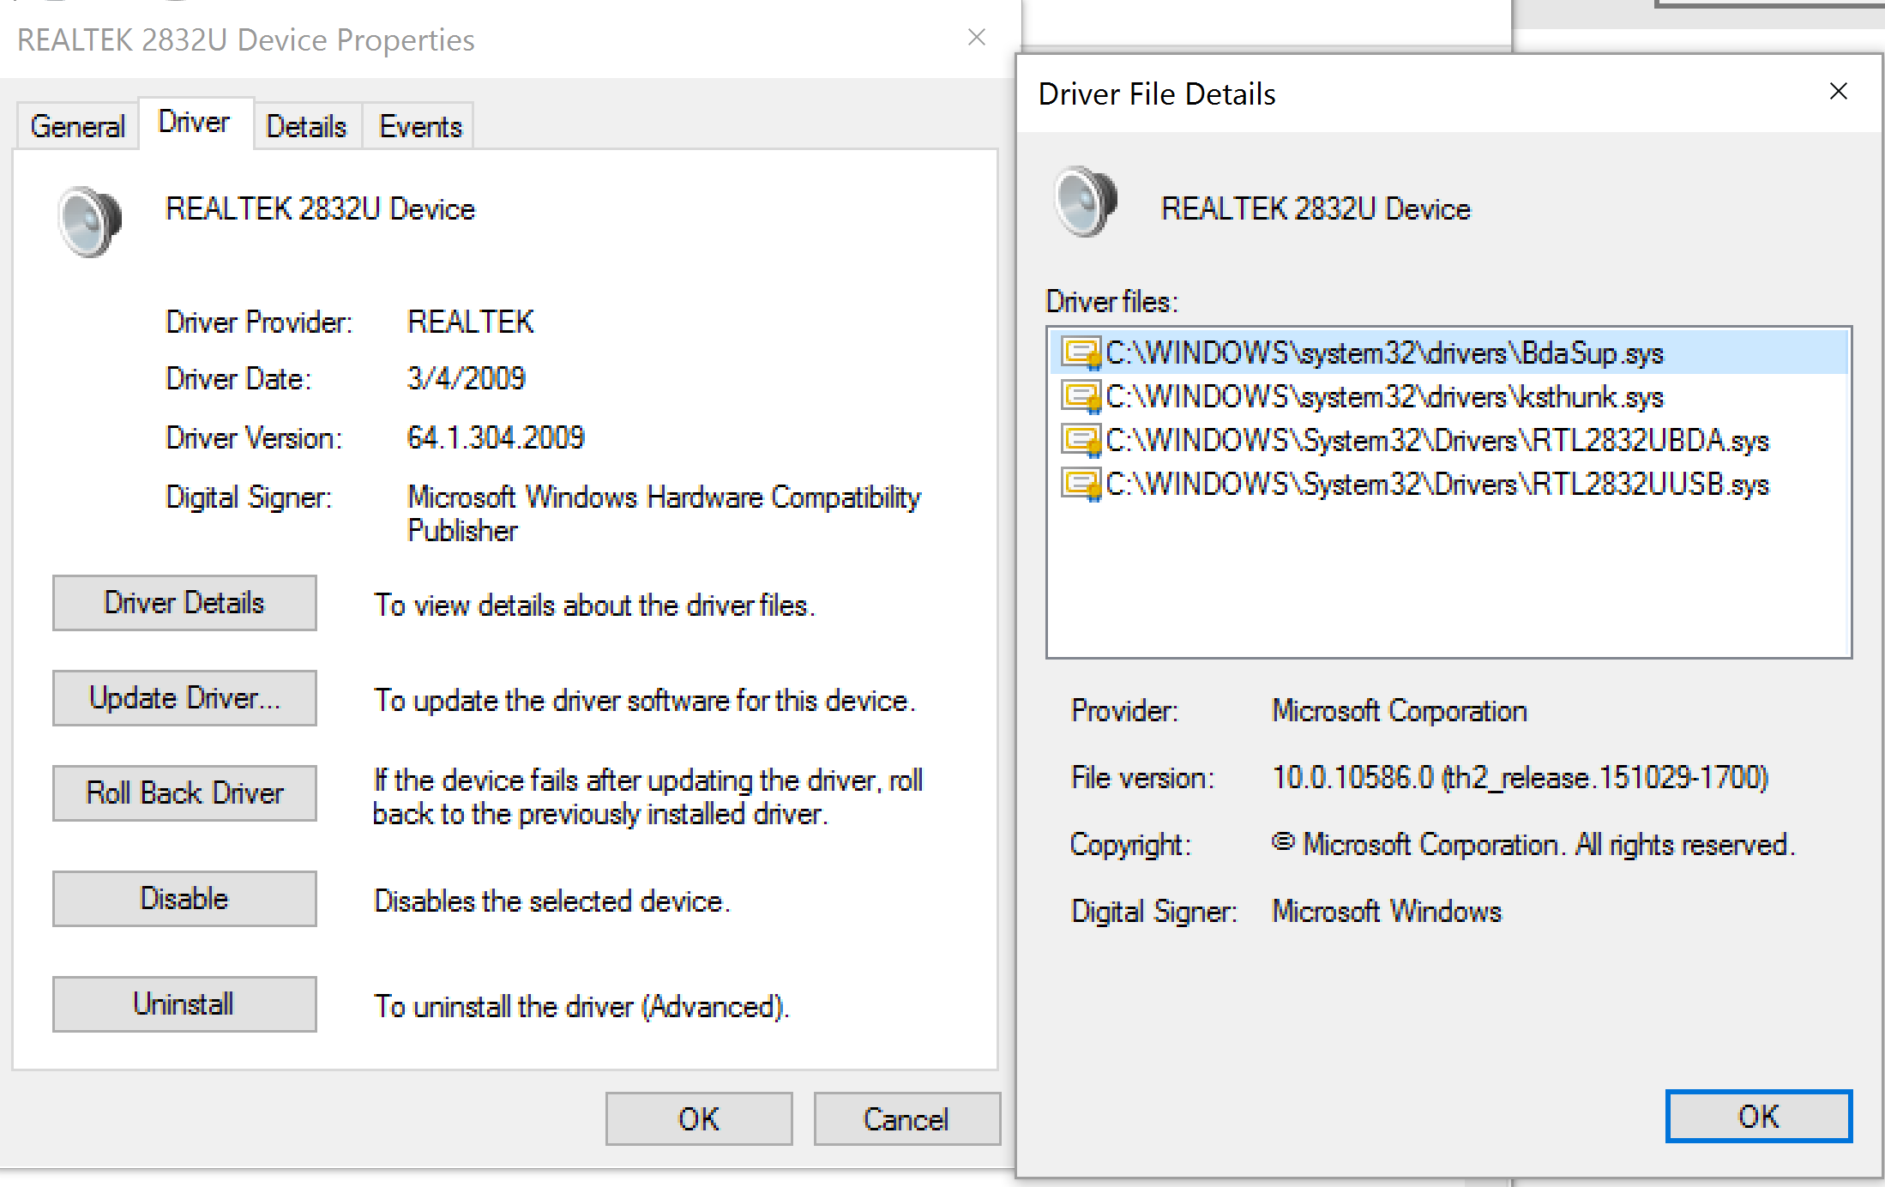This screenshot has height=1187, width=1885.
Task: Click the Device Properties window title text
Action: 246,39
